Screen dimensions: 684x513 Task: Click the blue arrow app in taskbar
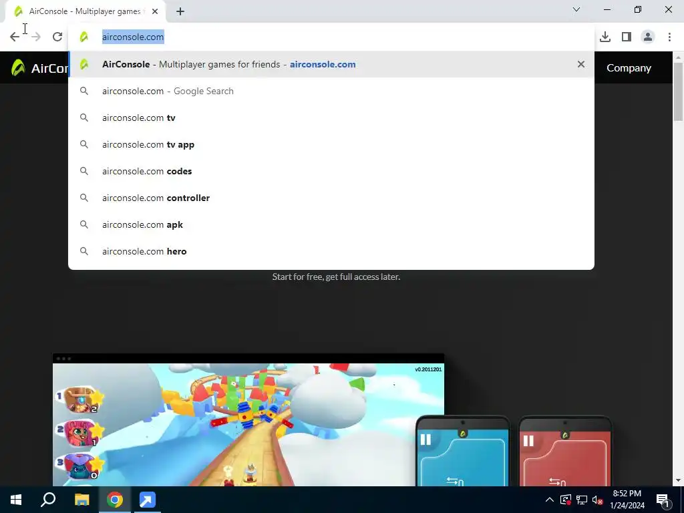(148, 500)
